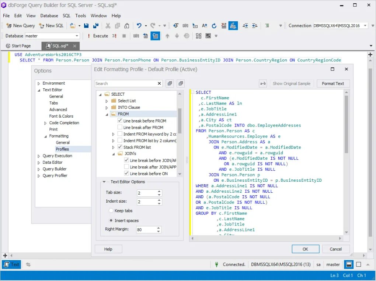Image resolution: width=376 pixels, height=281 pixels.
Task: Click the Stop execution square icon
Action: [124, 36]
